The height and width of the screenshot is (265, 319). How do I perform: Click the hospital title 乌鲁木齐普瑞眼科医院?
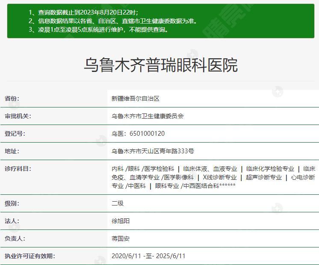tap(161, 65)
